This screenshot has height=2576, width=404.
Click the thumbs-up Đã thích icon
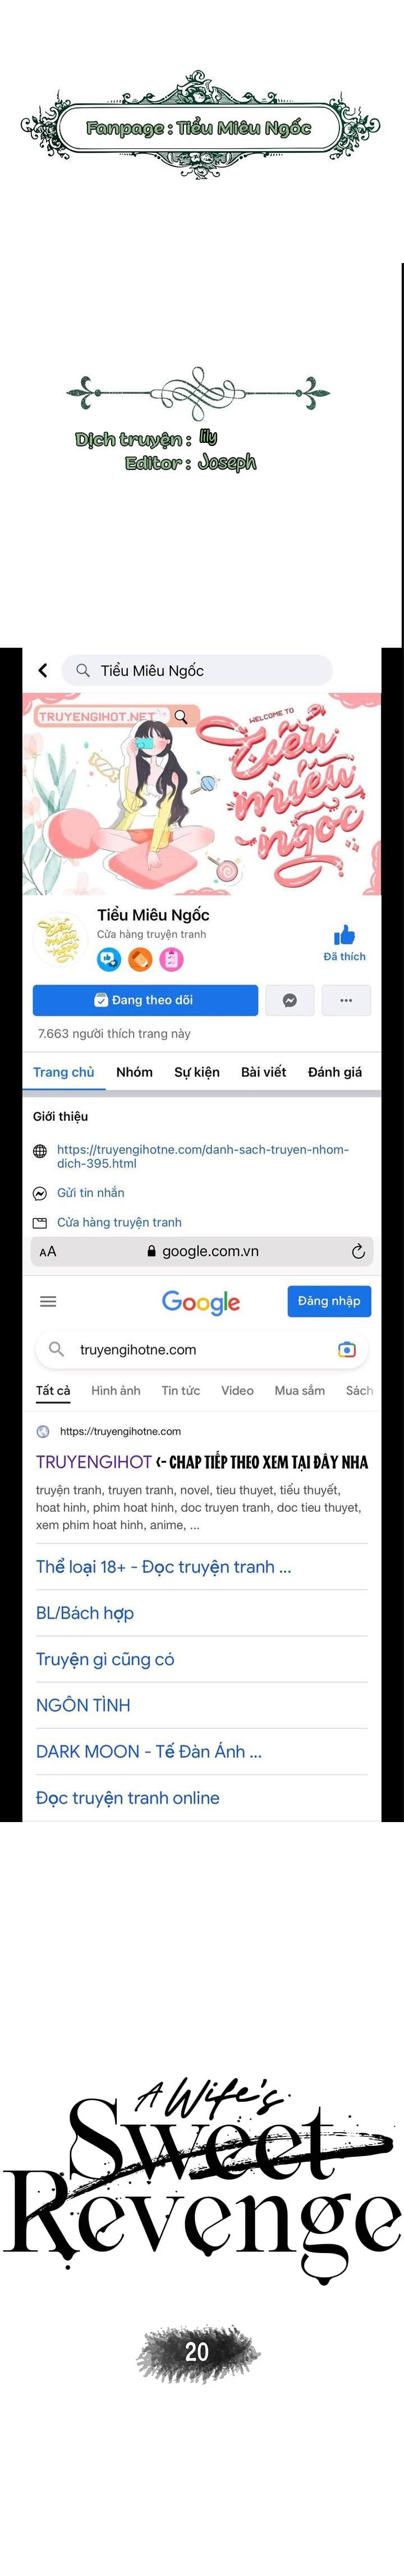click(344, 935)
